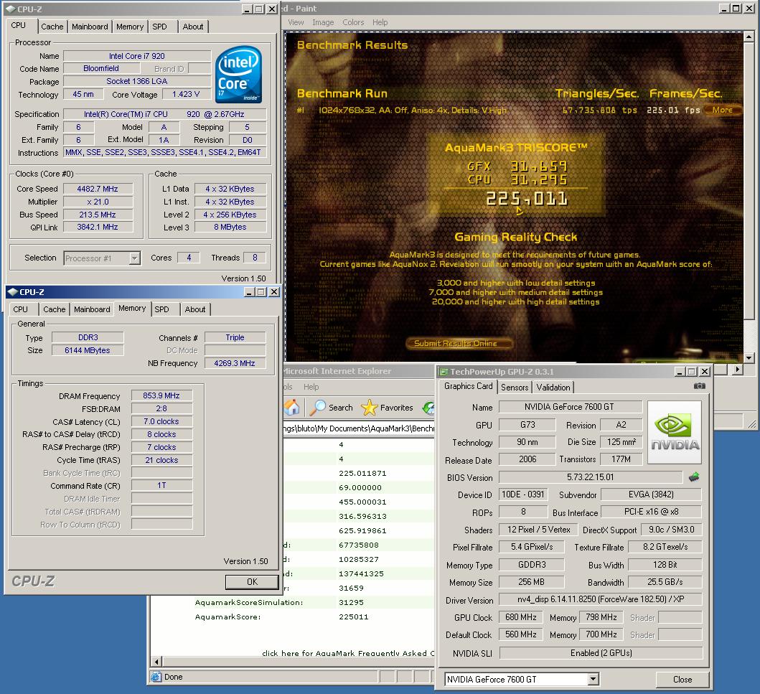Click the Command Rate 1T value
Viewport: 760px width, 694px height.
[x=161, y=485]
